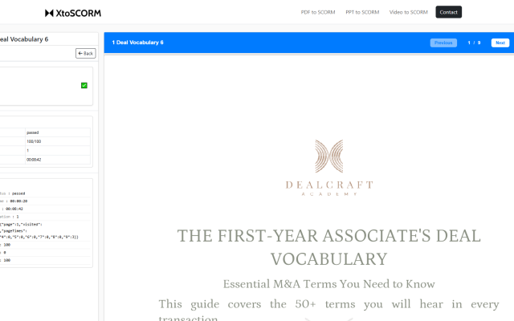514x321 pixels.
Task: Click the '1 Deal Vocabulary 6' header title
Action: (137, 43)
